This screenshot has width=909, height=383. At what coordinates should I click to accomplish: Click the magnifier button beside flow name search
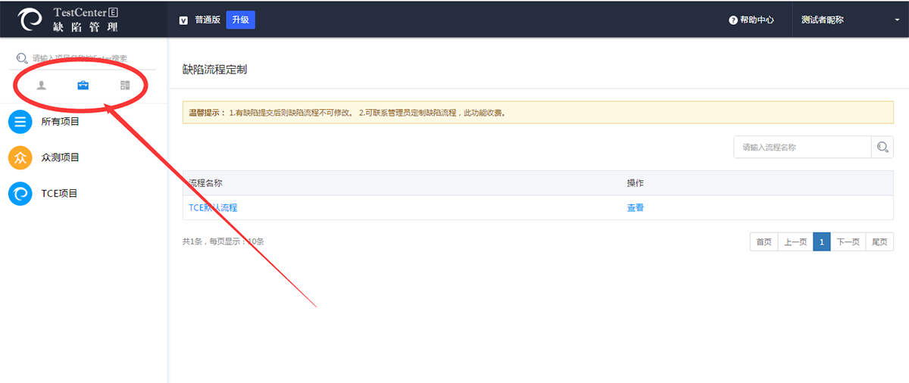(x=882, y=148)
